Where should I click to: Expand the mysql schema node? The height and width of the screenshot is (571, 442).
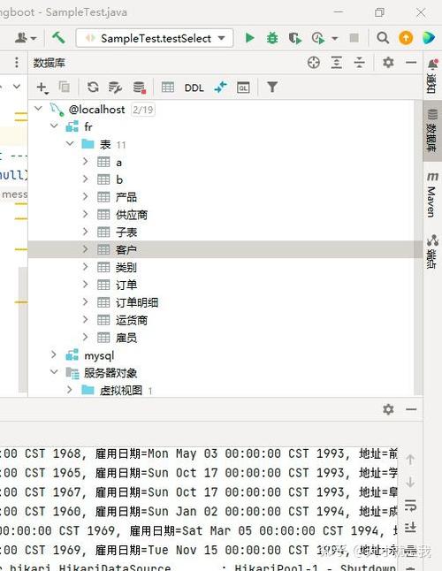point(54,354)
